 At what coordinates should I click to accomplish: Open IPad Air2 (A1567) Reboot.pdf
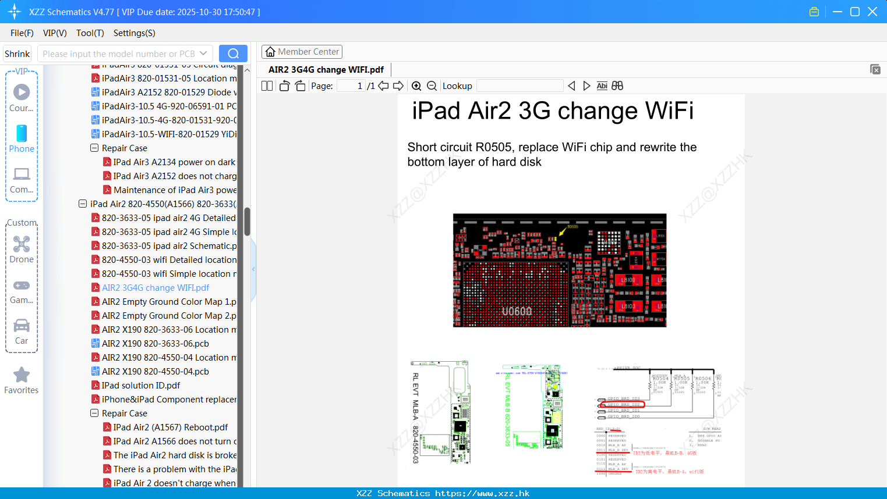[165, 427]
